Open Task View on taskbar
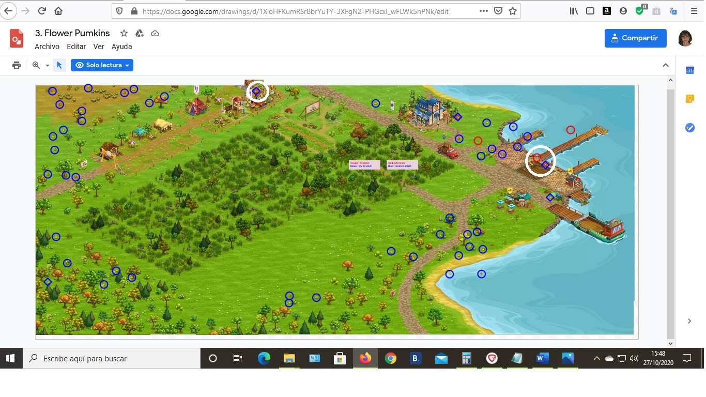The width and height of the screenshot is (706, 397). 238,358
